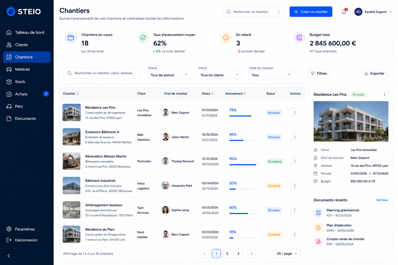The image size is (398, 265).
Task: Open actions menu for Aménagement bureaux row
Action: pos(295,210)
